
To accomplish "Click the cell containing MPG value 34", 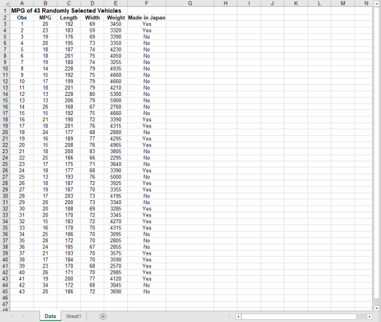I will tap(45, 285).
